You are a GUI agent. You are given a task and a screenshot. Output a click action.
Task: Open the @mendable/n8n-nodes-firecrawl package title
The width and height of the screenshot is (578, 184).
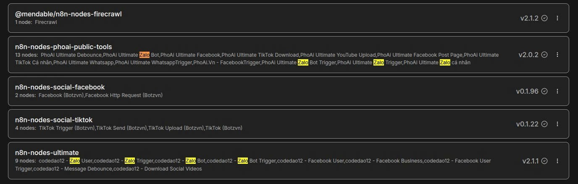click(68, 14)
